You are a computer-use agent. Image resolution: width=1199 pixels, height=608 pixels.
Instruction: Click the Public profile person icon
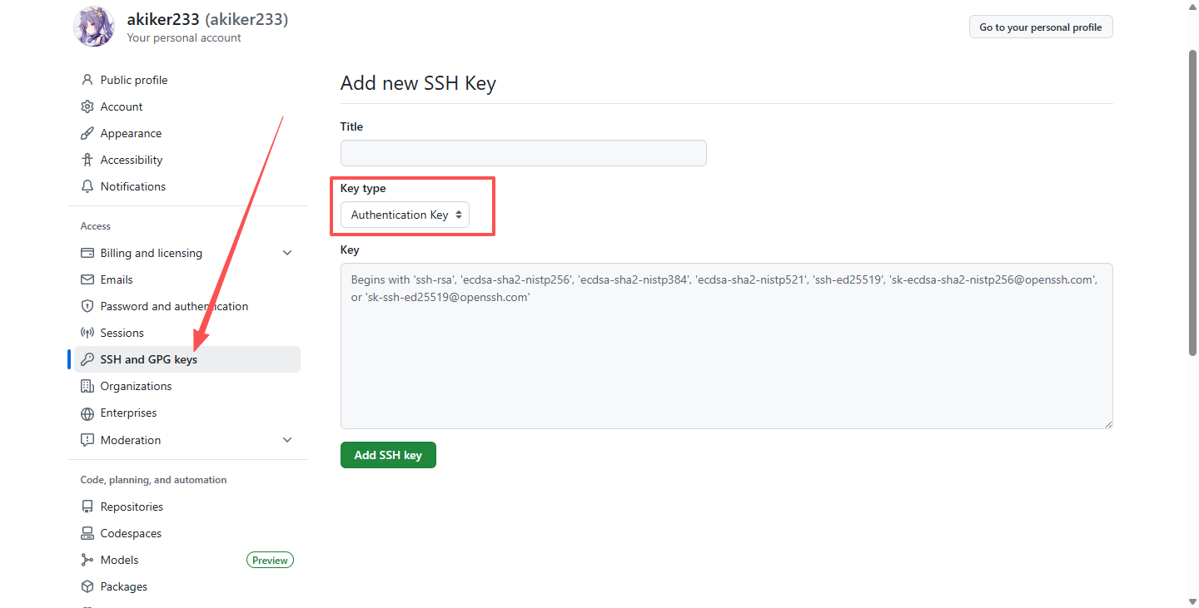(87, 80)
